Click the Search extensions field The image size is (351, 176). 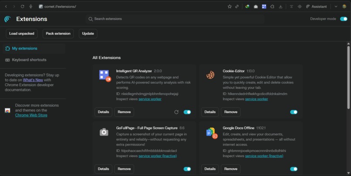click(175, 19)
